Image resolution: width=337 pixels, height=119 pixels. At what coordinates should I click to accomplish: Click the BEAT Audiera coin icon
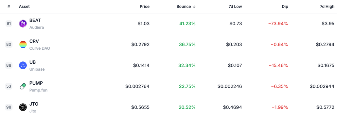(23, 24)
